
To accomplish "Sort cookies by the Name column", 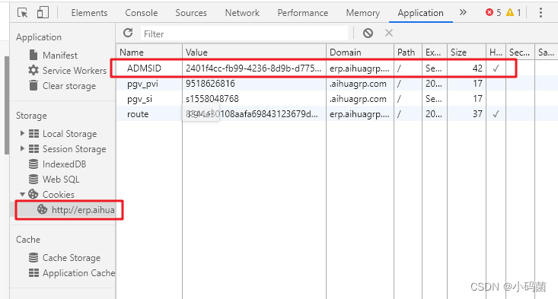I will click(x=149, y=52).
